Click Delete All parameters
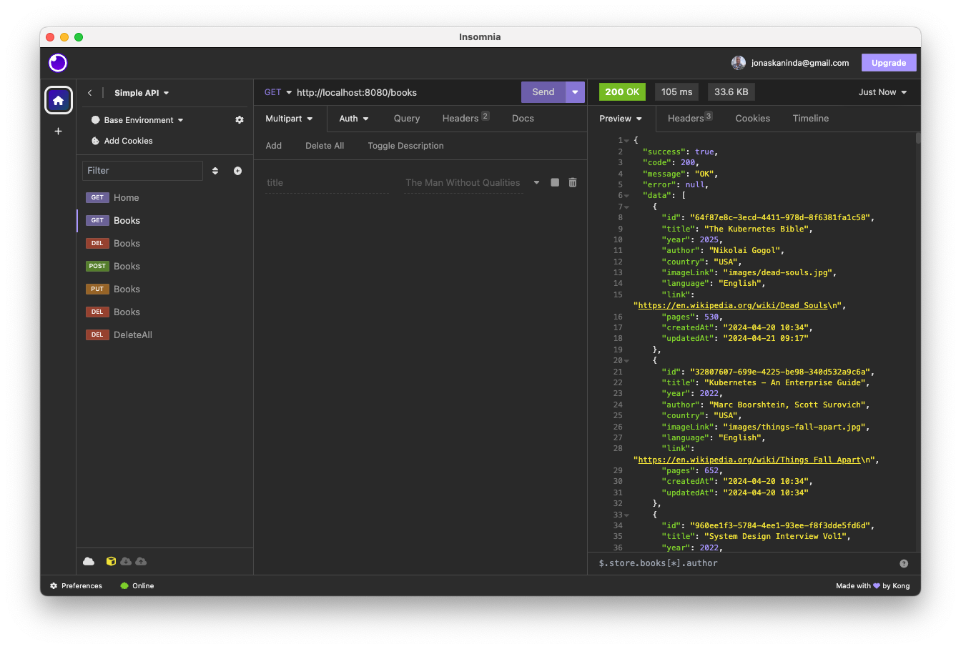This screenshot has height=649, width=961. [x=325, y=146]
